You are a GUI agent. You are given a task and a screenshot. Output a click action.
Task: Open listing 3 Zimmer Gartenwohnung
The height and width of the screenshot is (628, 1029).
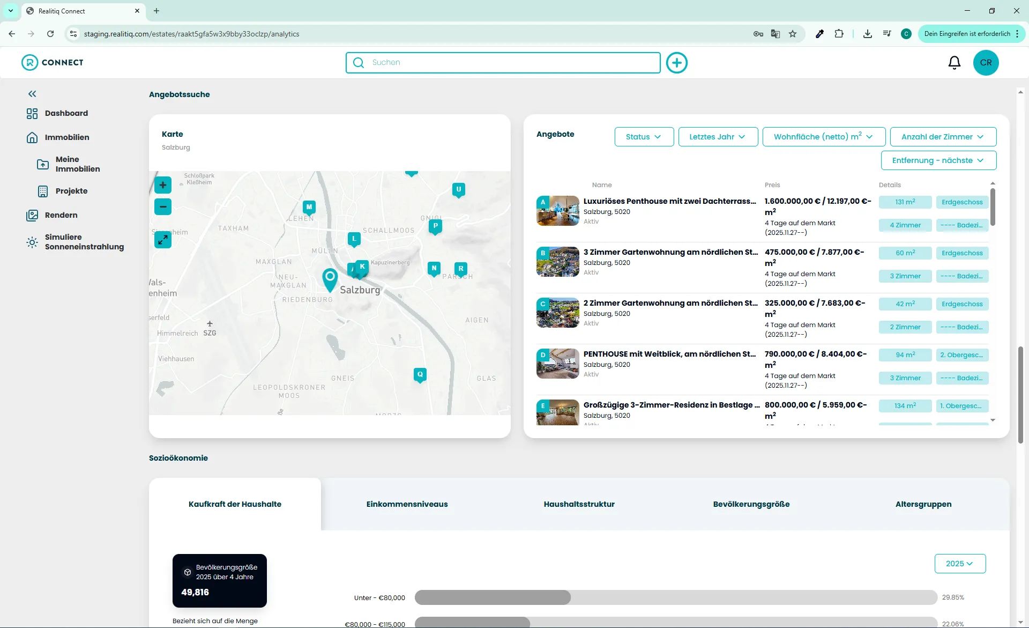click(670, 252)
